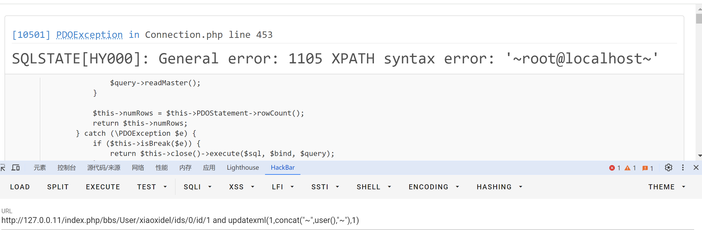Open the XSS dropdown menu
Screen dimensions: 702x230
(x=242, y=187)
